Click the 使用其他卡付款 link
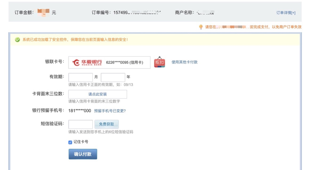 coord(184,62)
